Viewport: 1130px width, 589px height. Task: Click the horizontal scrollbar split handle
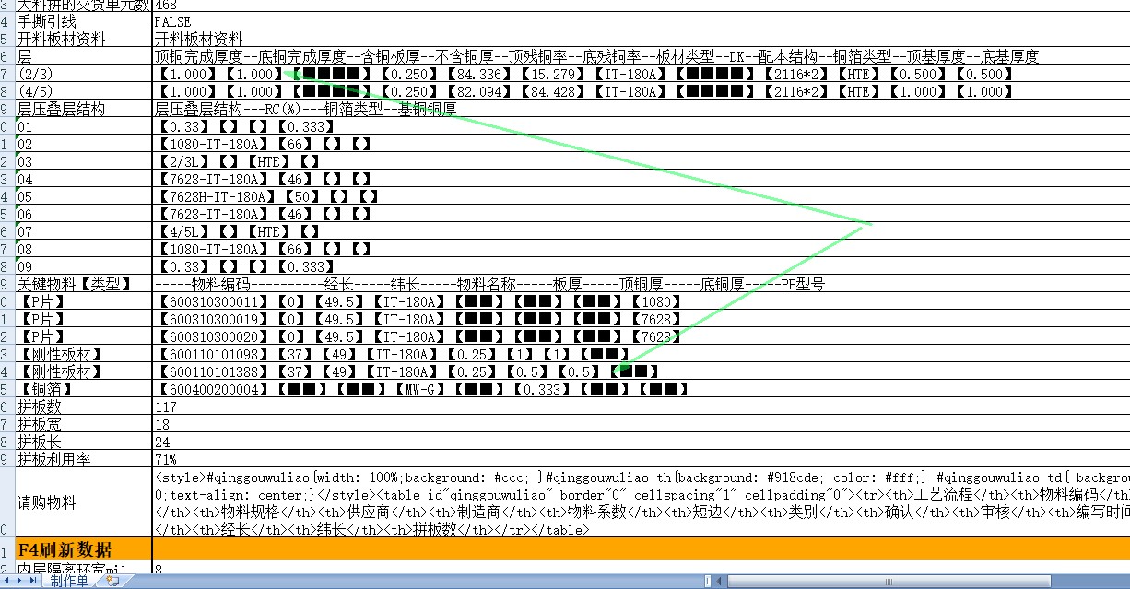pos(708,581)
